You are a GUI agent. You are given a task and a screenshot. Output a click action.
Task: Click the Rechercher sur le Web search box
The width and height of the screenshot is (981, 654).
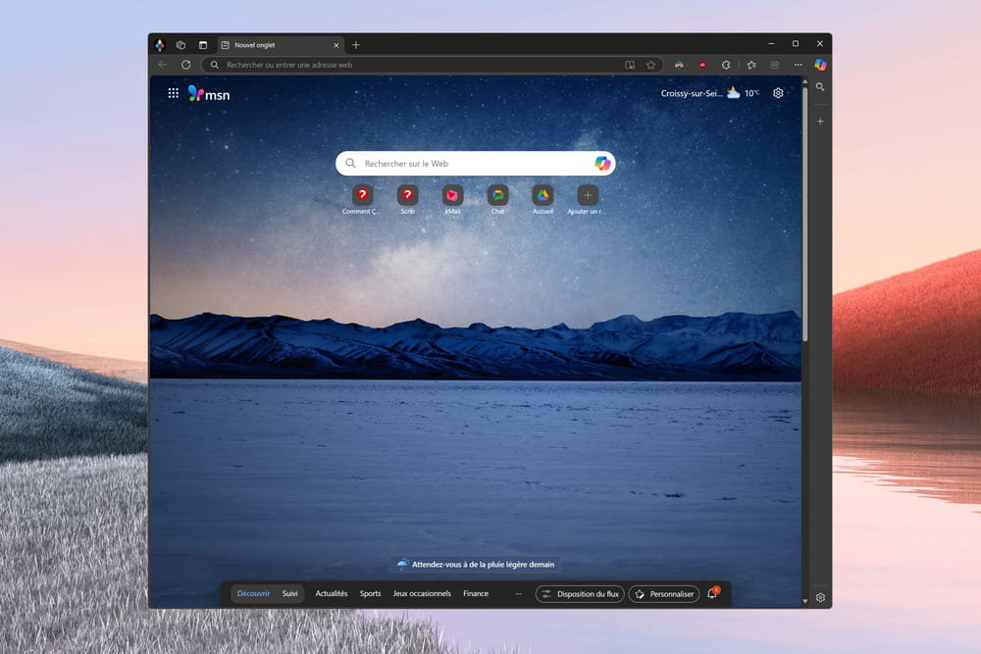click(476, 163)
